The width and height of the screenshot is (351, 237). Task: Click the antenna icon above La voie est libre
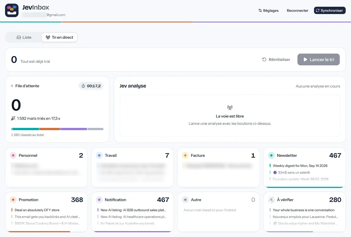230,107
